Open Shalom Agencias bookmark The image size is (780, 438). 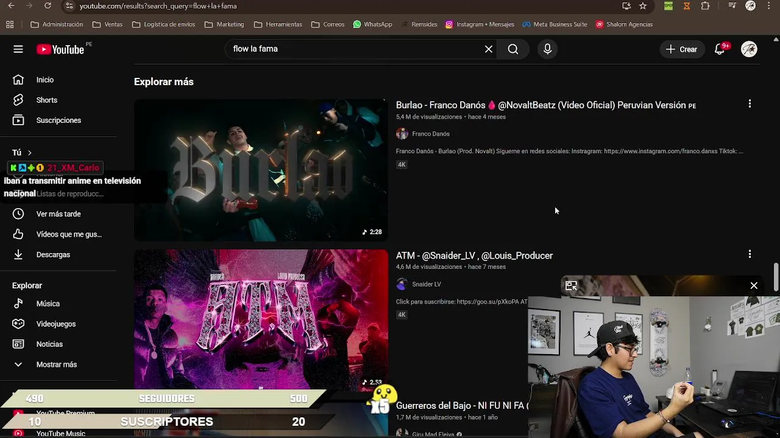point(624,24)
